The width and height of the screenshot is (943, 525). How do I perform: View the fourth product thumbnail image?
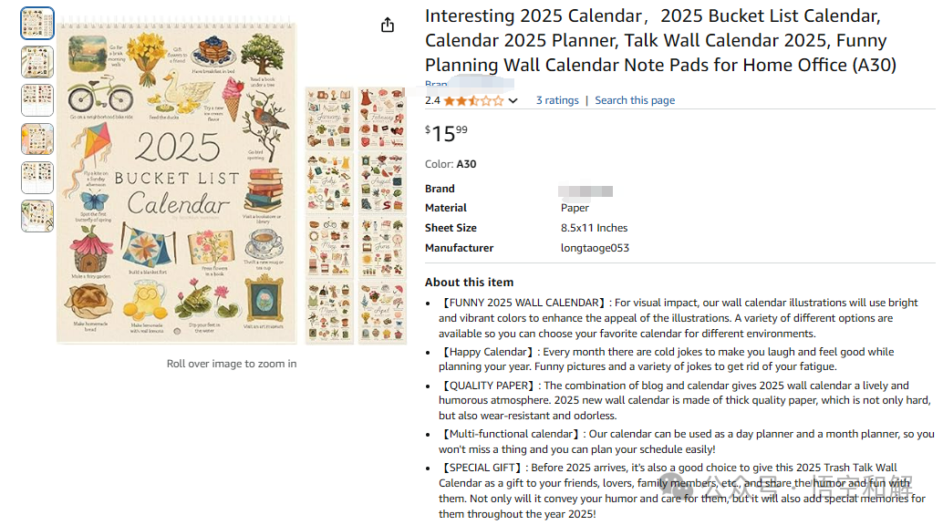[x=37, y=139]
